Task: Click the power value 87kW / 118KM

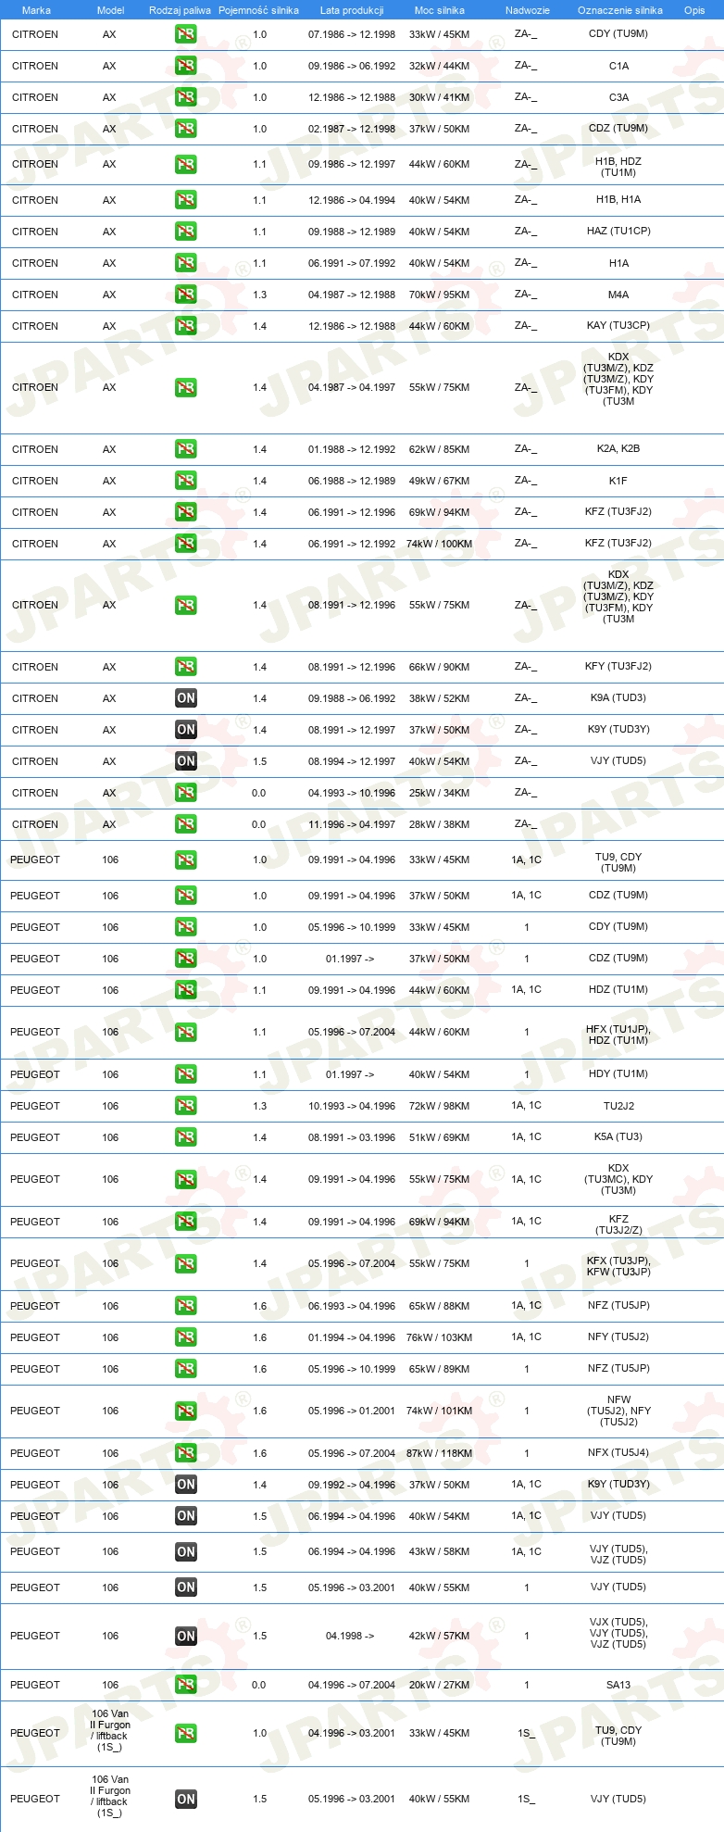Action: click(x=440, y=1453)
